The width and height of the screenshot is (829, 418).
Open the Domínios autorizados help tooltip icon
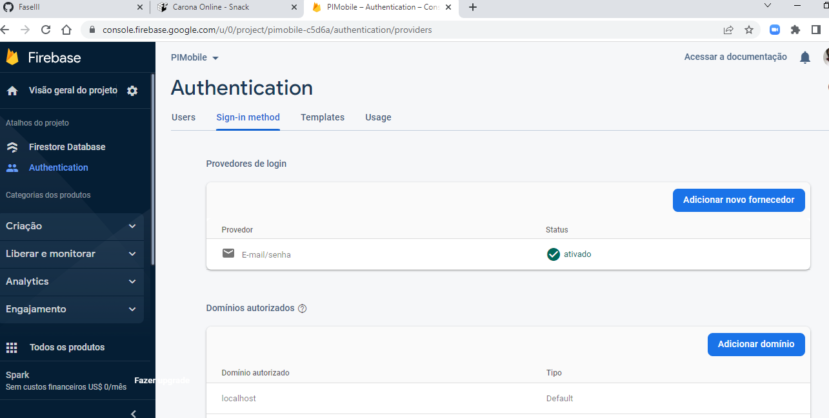302,309
